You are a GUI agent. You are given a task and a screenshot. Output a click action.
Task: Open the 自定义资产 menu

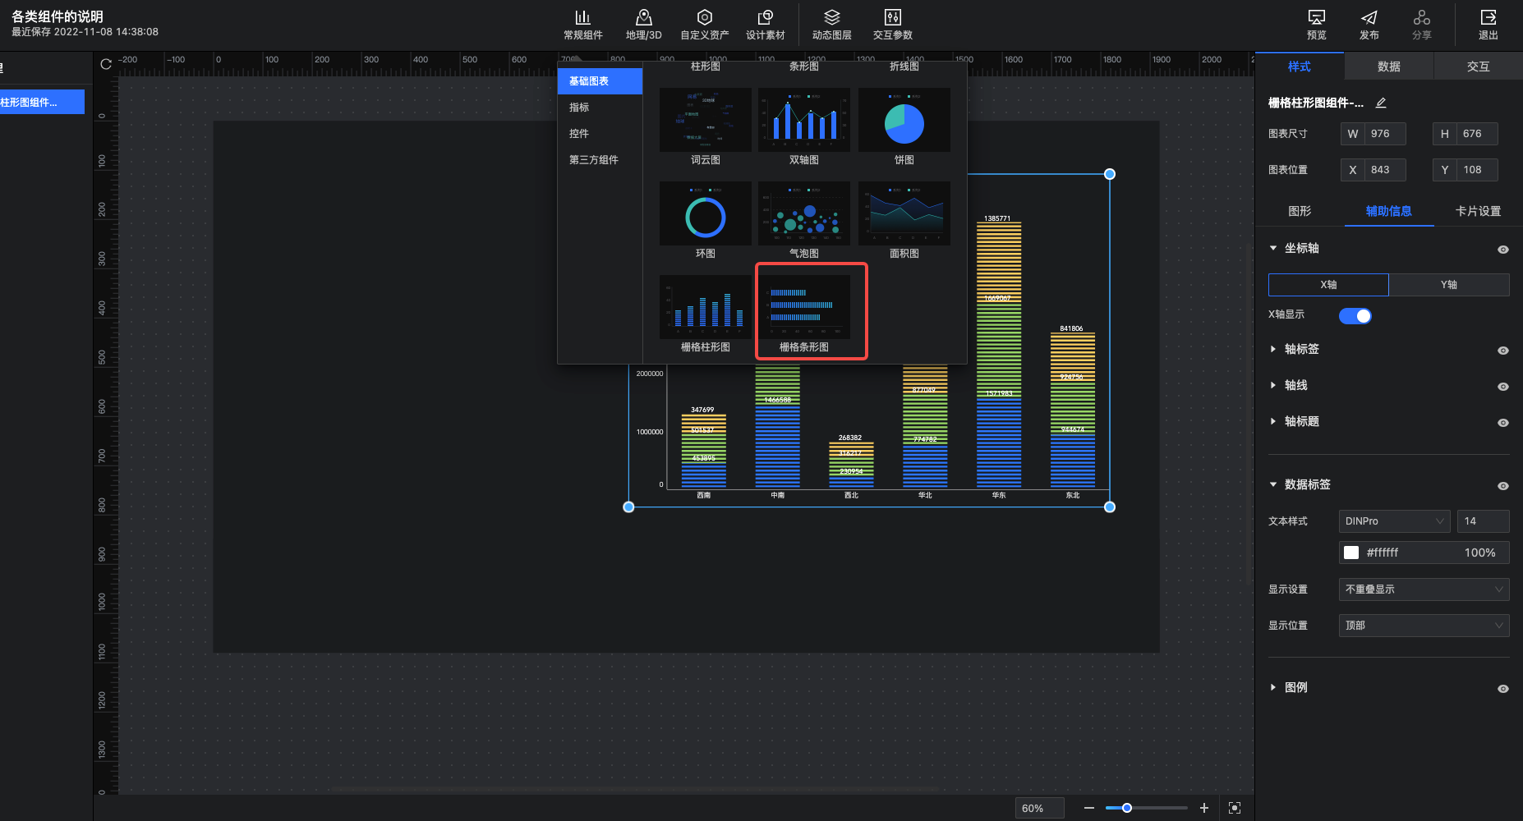coord(704,25)
